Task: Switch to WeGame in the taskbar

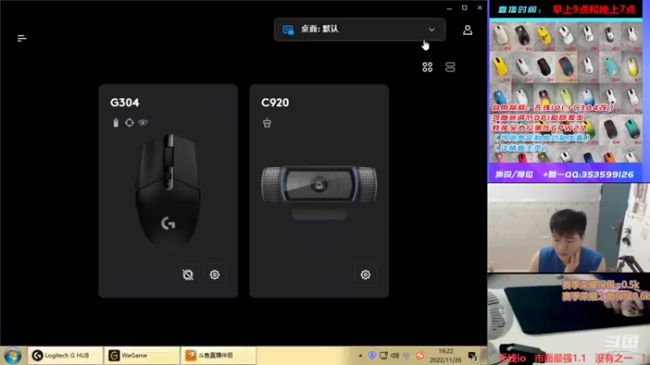Action: [141, 355]
